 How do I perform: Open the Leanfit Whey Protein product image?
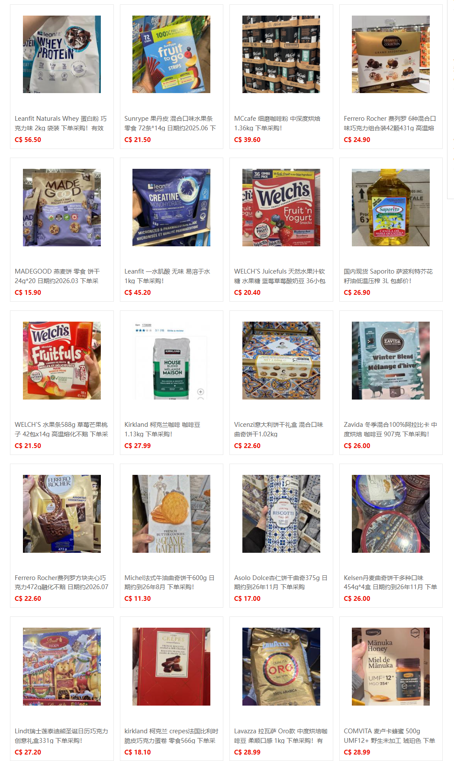(62, 54)
